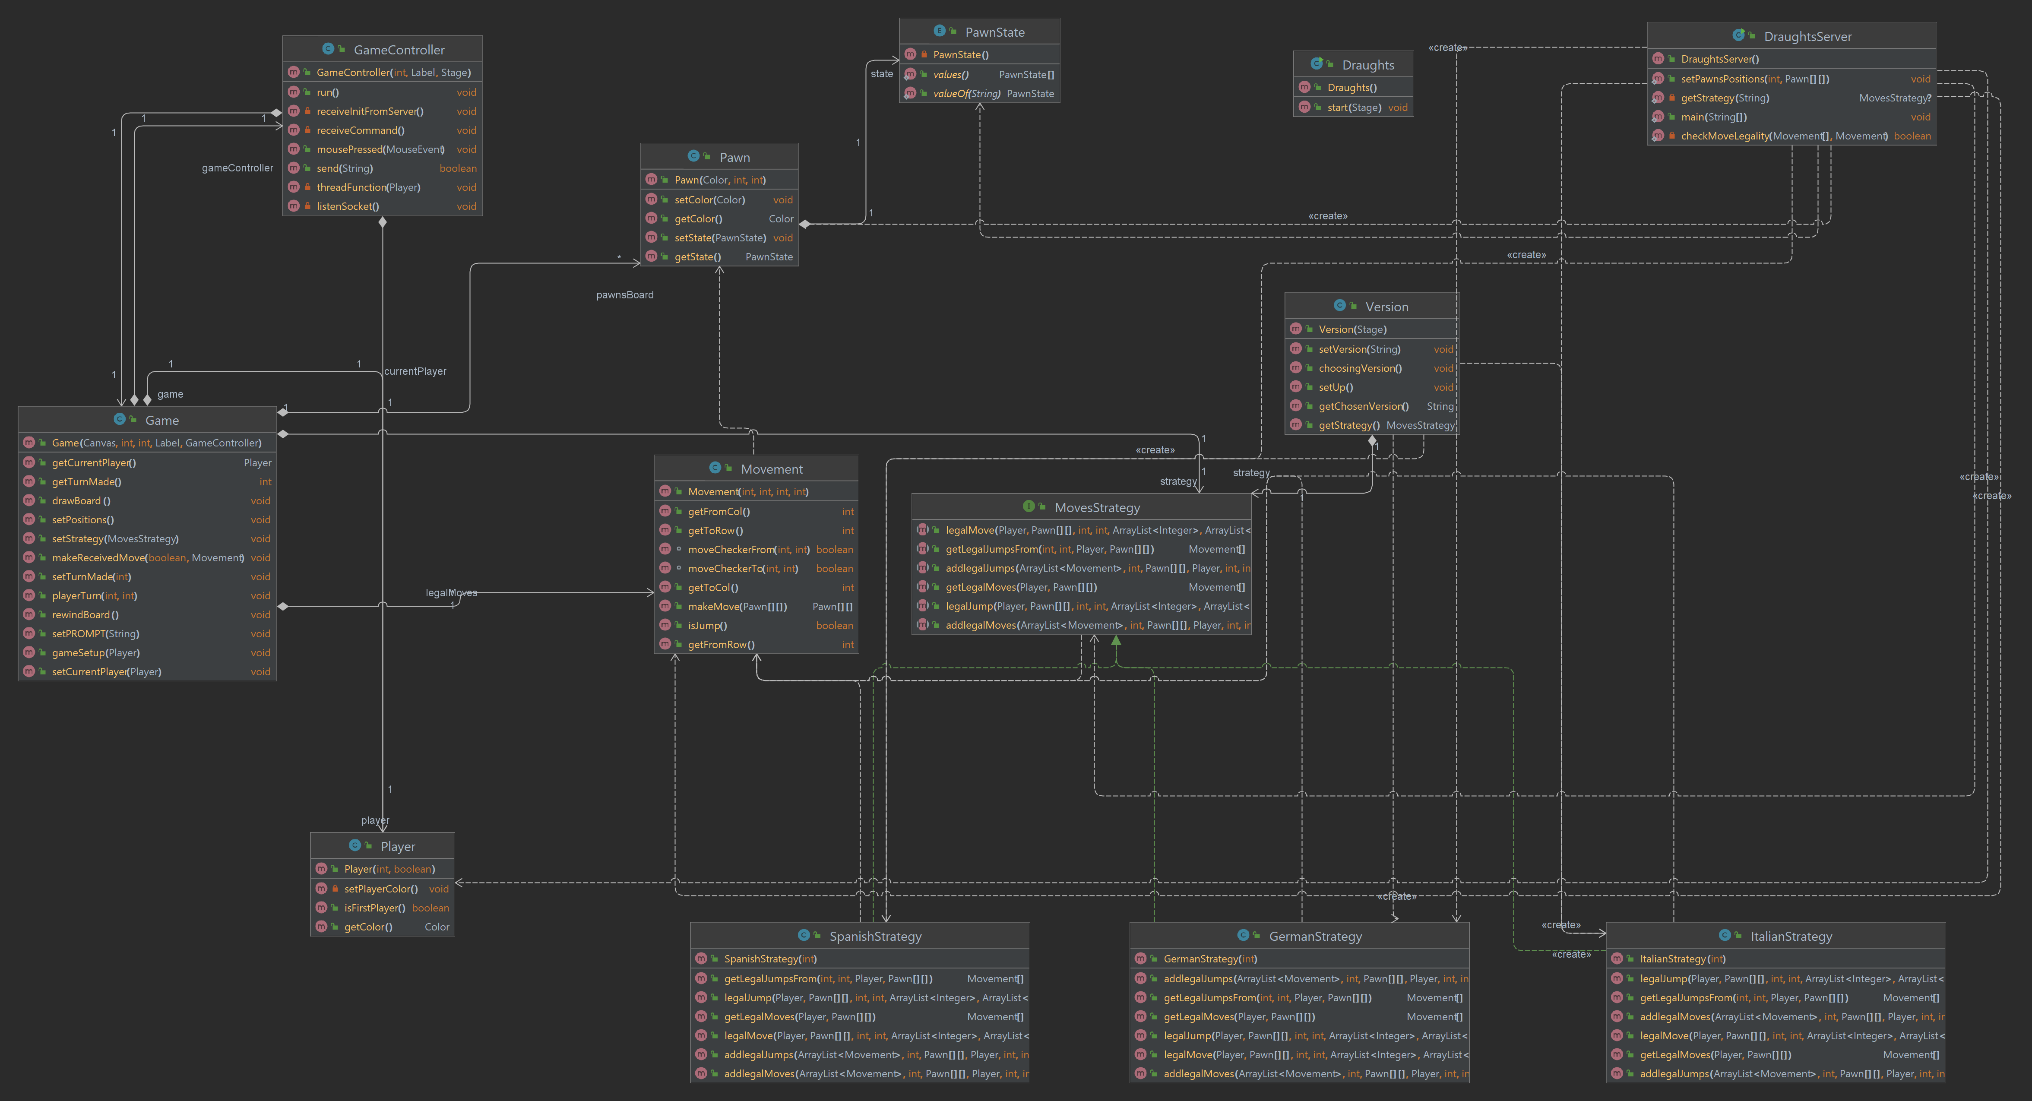Select start(Stage) in Draughts class

[x=1354, y=107]
